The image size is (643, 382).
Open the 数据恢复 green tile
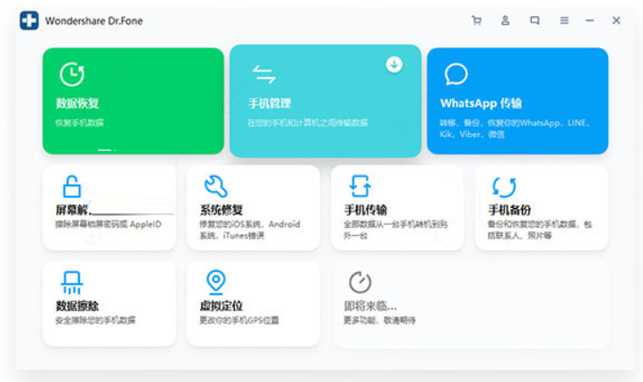tap(133, 100)
